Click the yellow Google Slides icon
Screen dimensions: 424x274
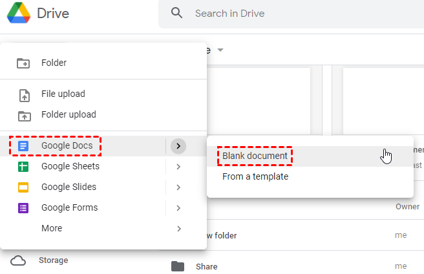tap(23, 187)
